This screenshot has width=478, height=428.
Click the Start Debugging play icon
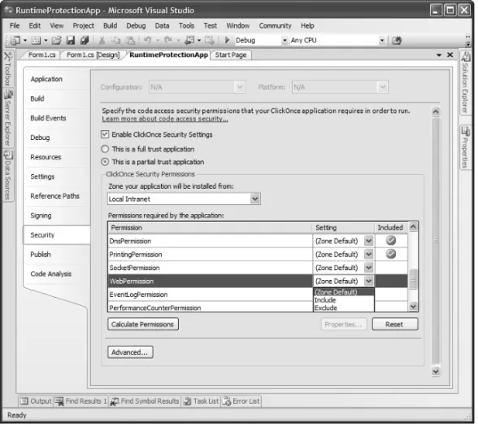click(x=227, y=40)
